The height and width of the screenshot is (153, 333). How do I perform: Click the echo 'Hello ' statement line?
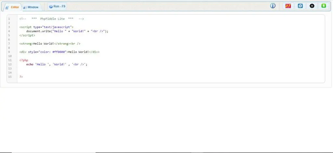tap(57, 64)
